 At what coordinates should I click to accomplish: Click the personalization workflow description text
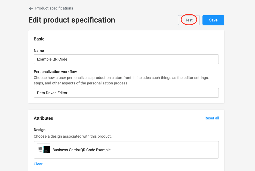(x=121, y=80)
